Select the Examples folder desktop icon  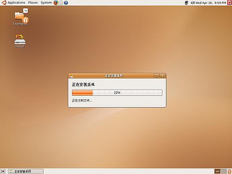click(20, 17)
